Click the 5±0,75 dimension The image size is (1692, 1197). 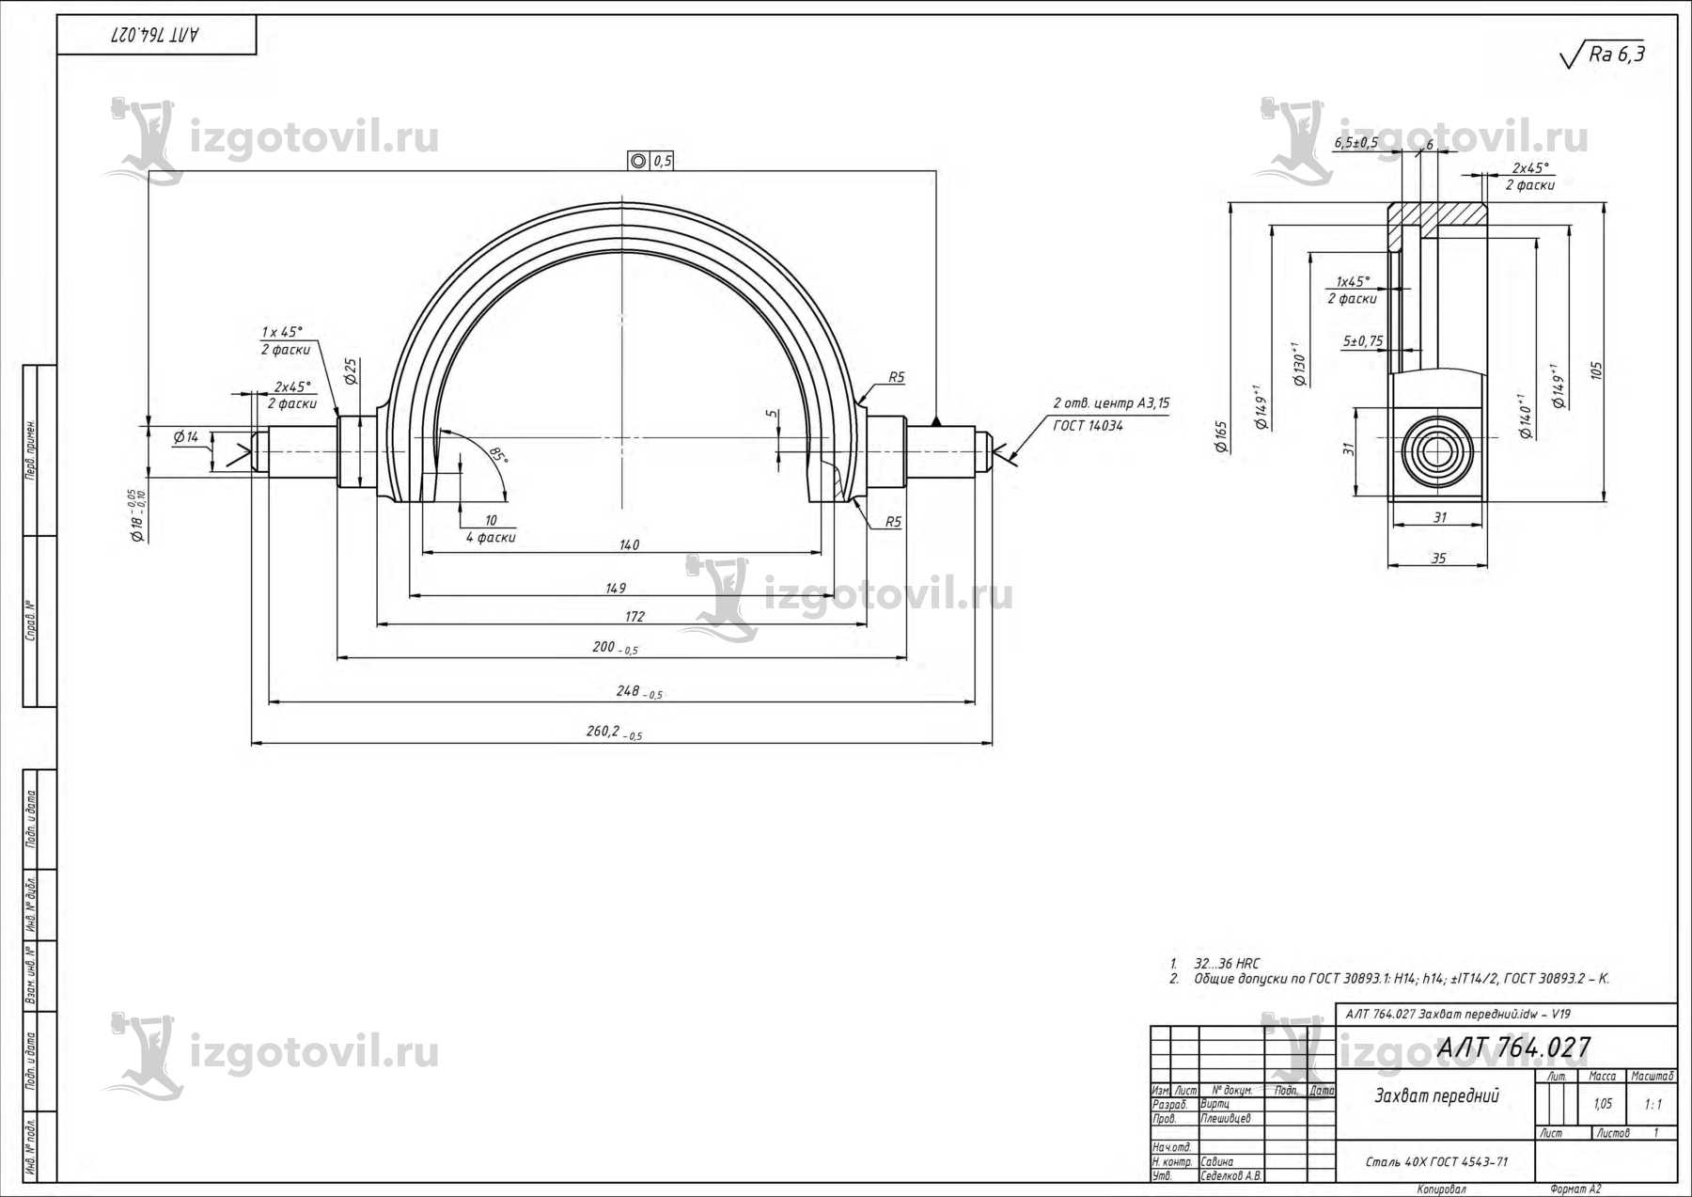(1363, 341)
